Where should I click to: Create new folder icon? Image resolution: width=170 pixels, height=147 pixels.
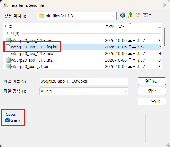point(138,15)
